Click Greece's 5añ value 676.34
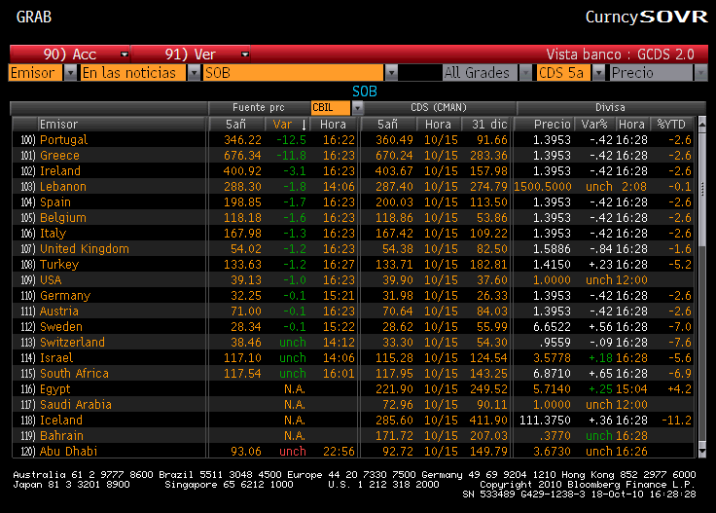Image resolution: width=716 pixels, height=513 pixels. (x=242, y=156)
